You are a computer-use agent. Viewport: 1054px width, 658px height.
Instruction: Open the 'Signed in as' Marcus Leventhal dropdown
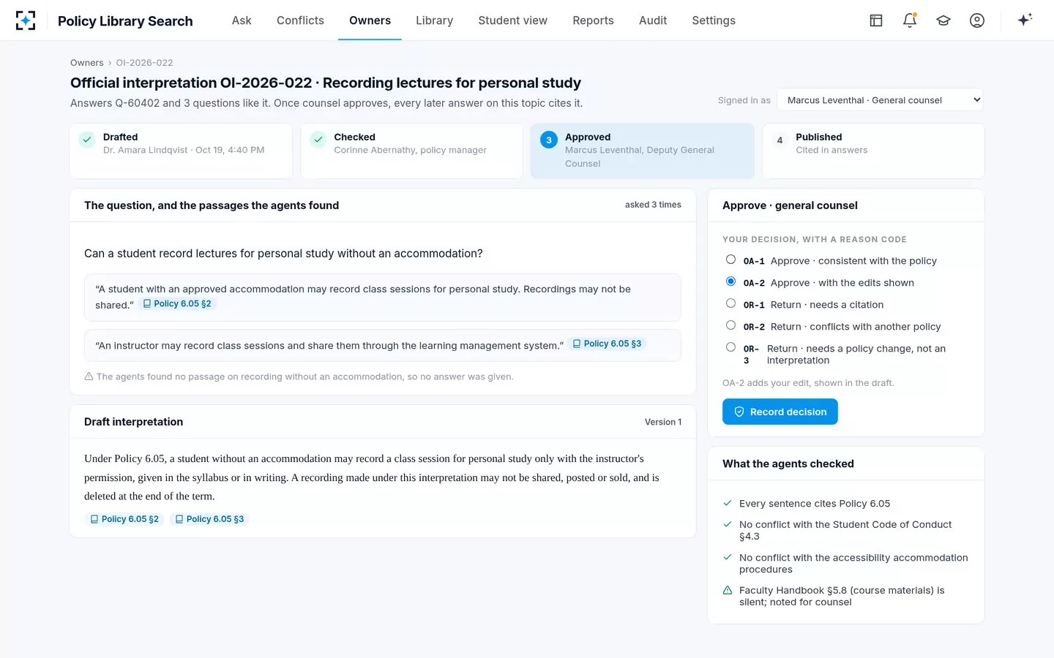pos(881,100)
